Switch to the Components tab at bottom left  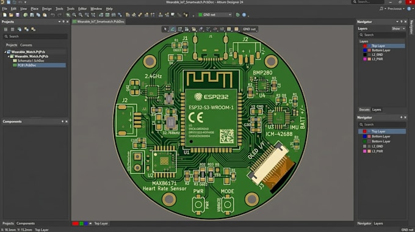pyautogui.click(x=26, y=223)
